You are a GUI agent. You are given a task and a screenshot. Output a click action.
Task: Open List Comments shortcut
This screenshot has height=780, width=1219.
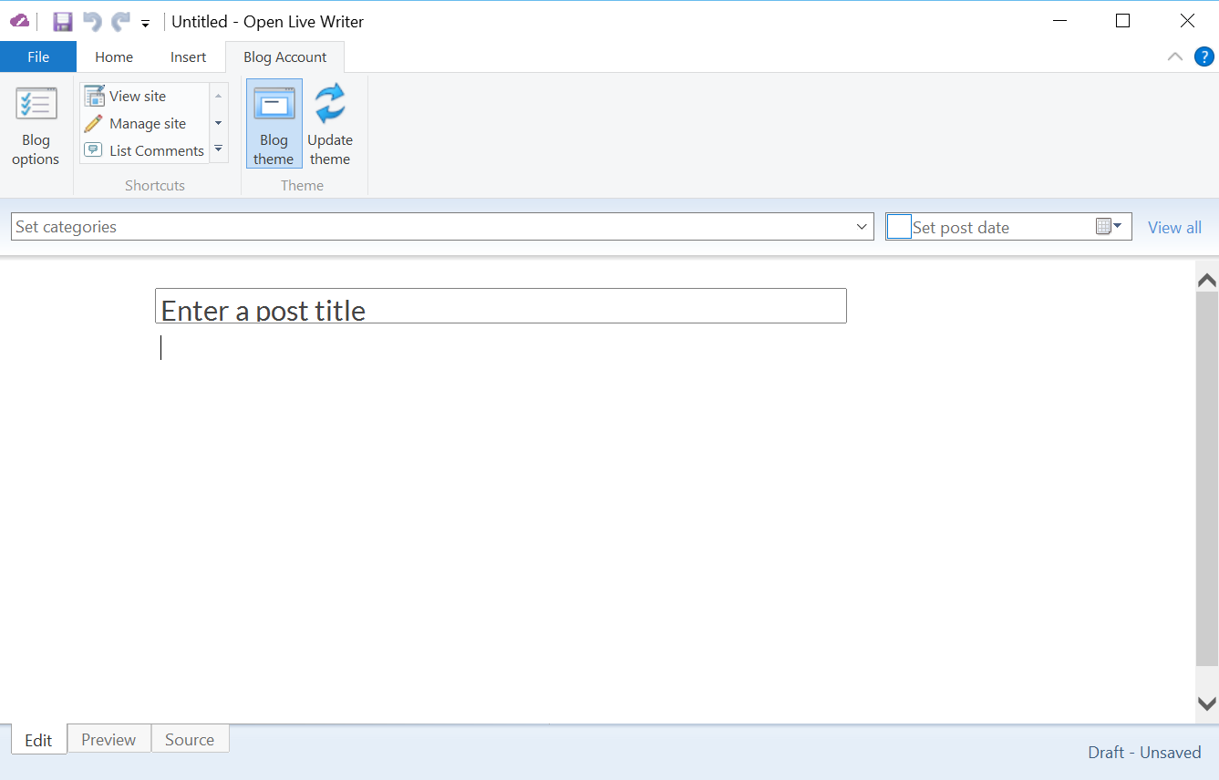144,150
